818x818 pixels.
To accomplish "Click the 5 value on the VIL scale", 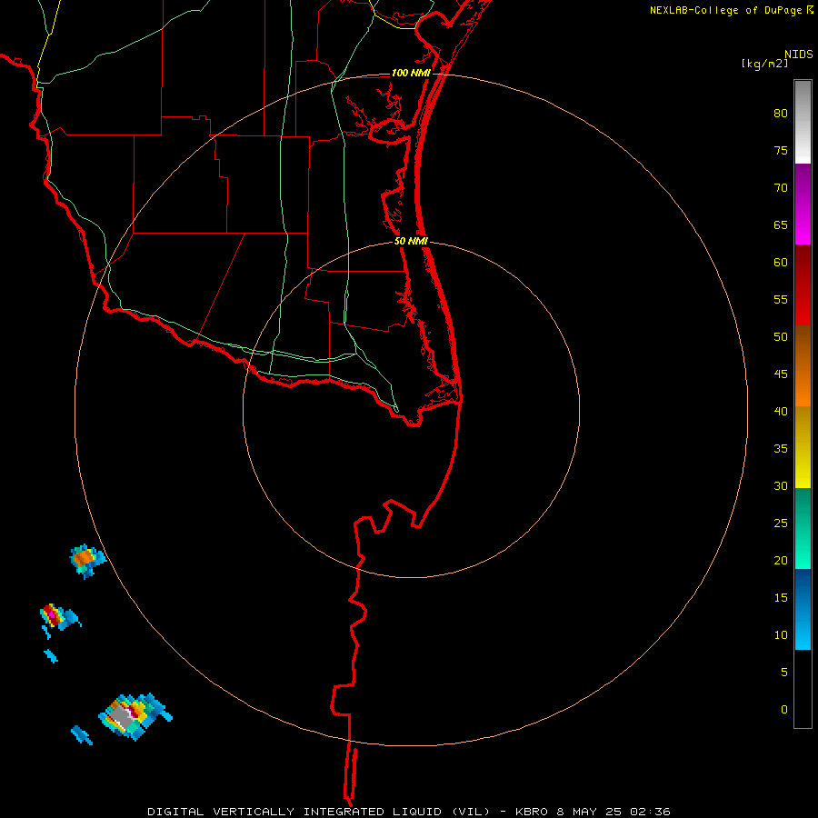I will (784, 673).
